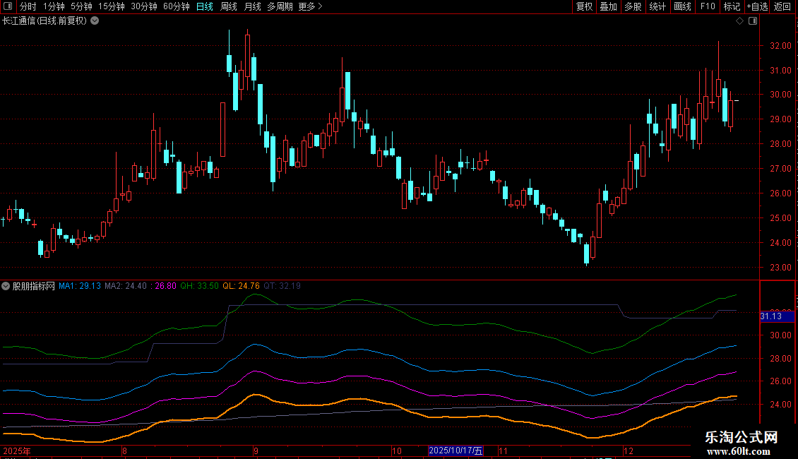Switch chart to 60分钟 period
The image size is (798, 459).
[x=177, y=7]
